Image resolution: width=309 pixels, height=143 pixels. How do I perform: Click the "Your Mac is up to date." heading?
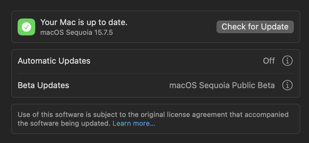pos(84,22)
